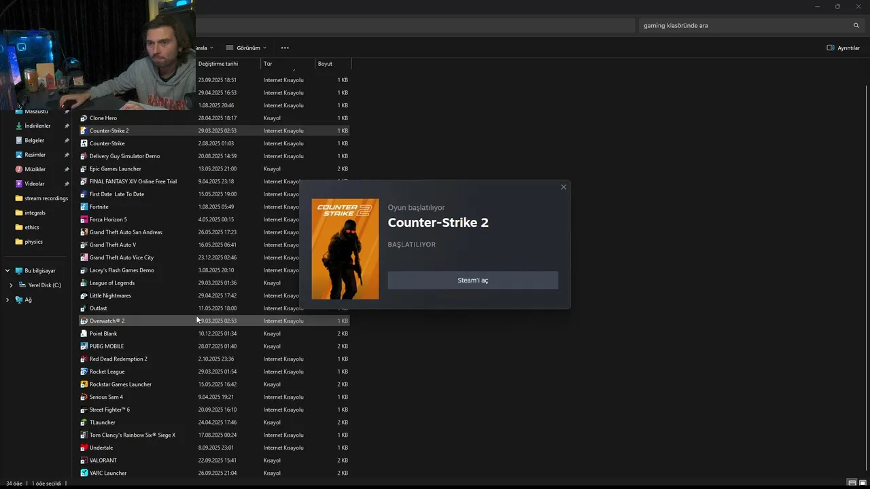Select the Little Nightmares icon

(x=84, y=295)
